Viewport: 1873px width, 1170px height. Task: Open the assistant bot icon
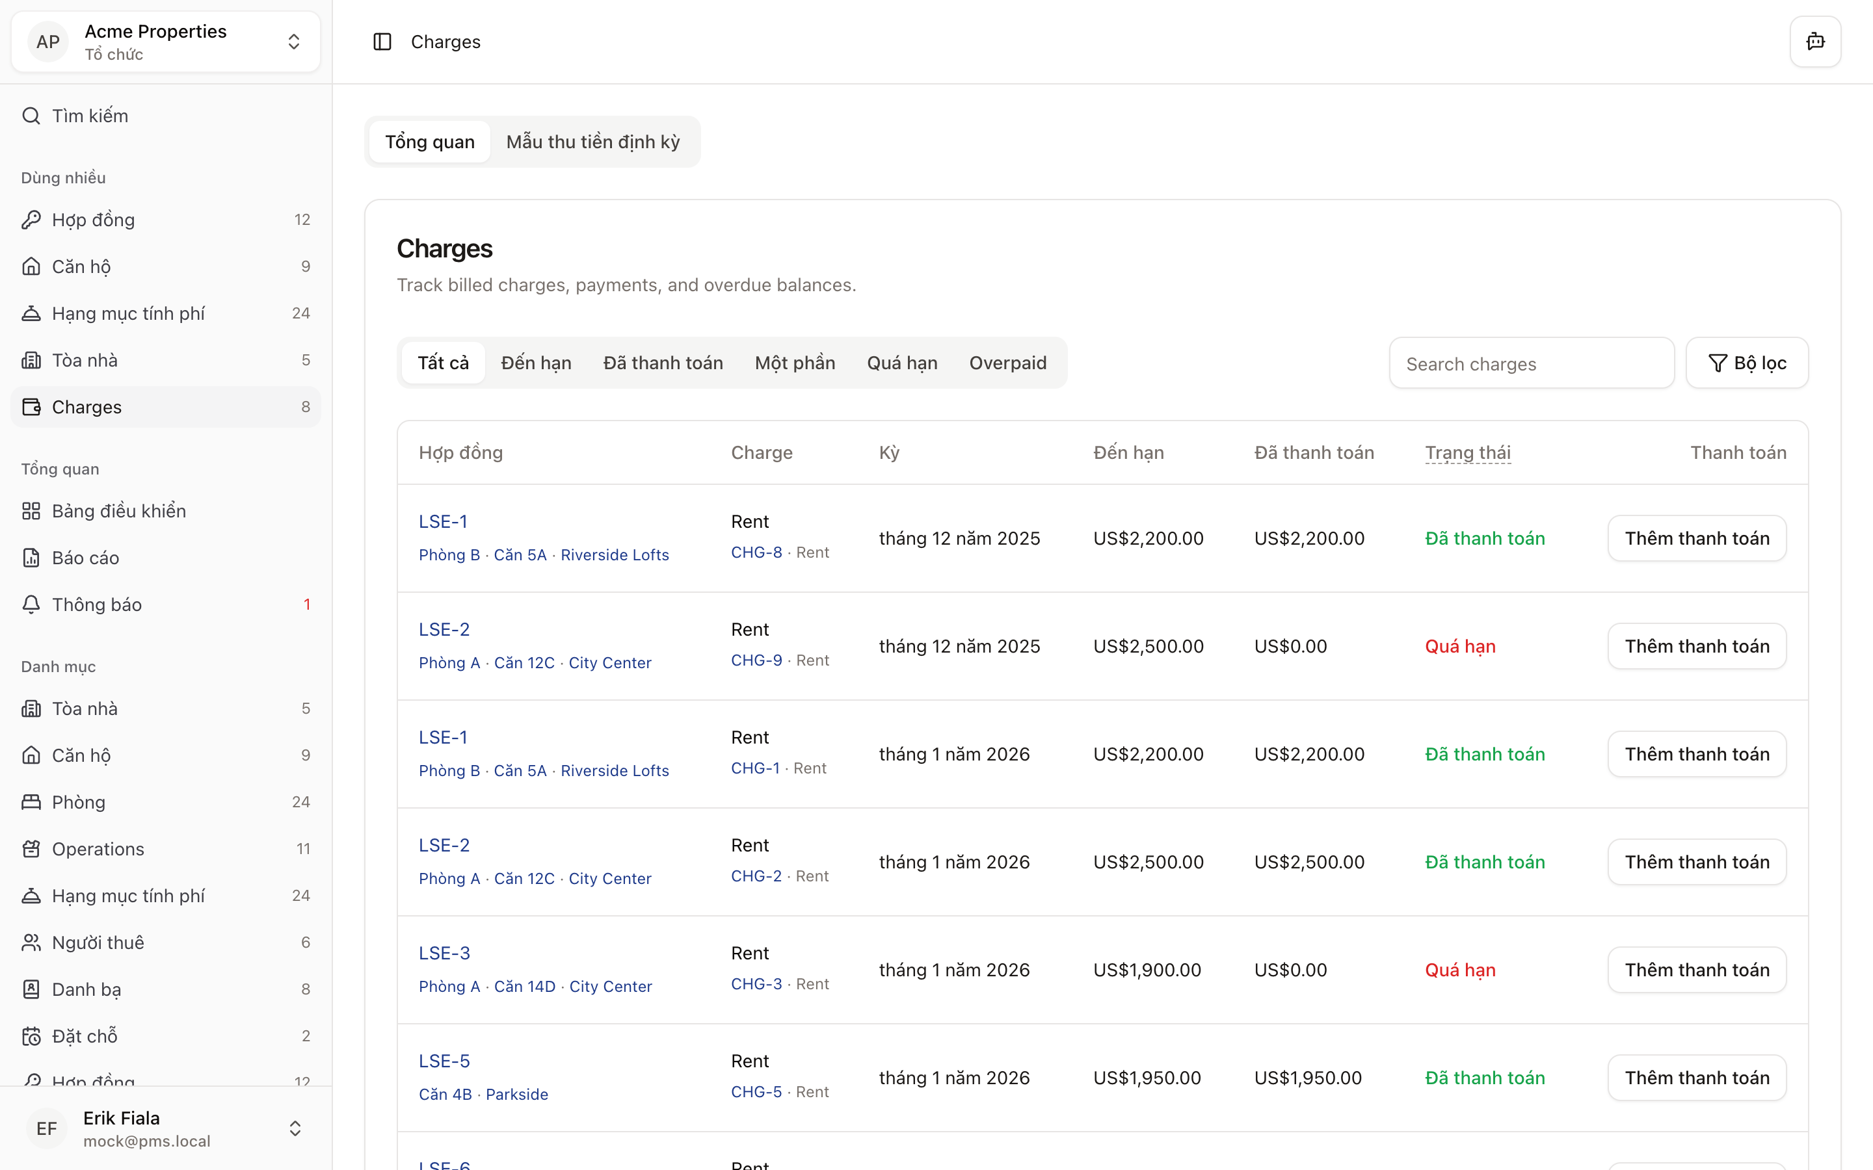point(1815,42)
